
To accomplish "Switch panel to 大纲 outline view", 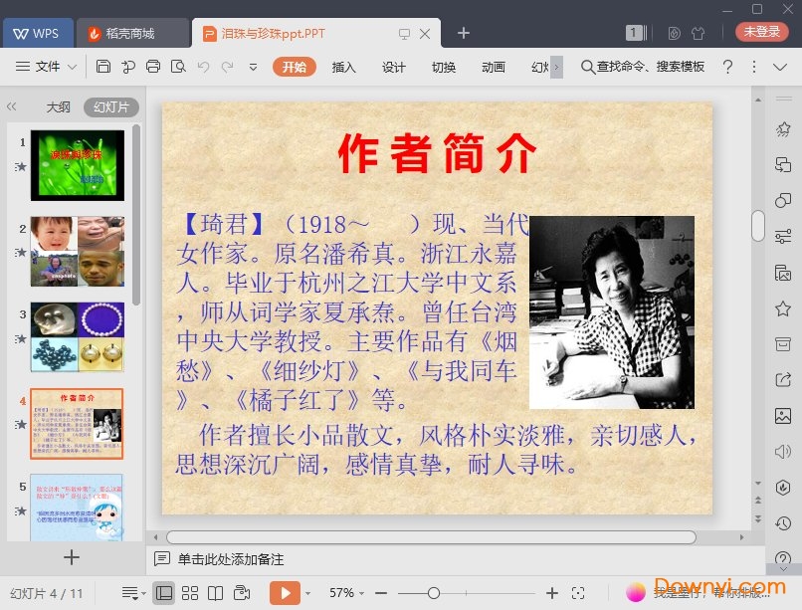I will point(58,107).
